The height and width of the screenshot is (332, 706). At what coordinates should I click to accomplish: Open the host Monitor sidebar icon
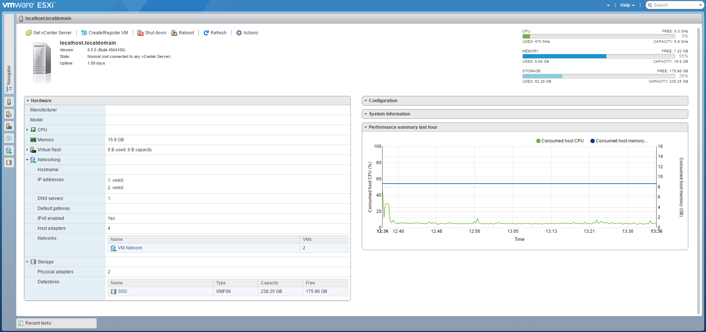(9, 126)
